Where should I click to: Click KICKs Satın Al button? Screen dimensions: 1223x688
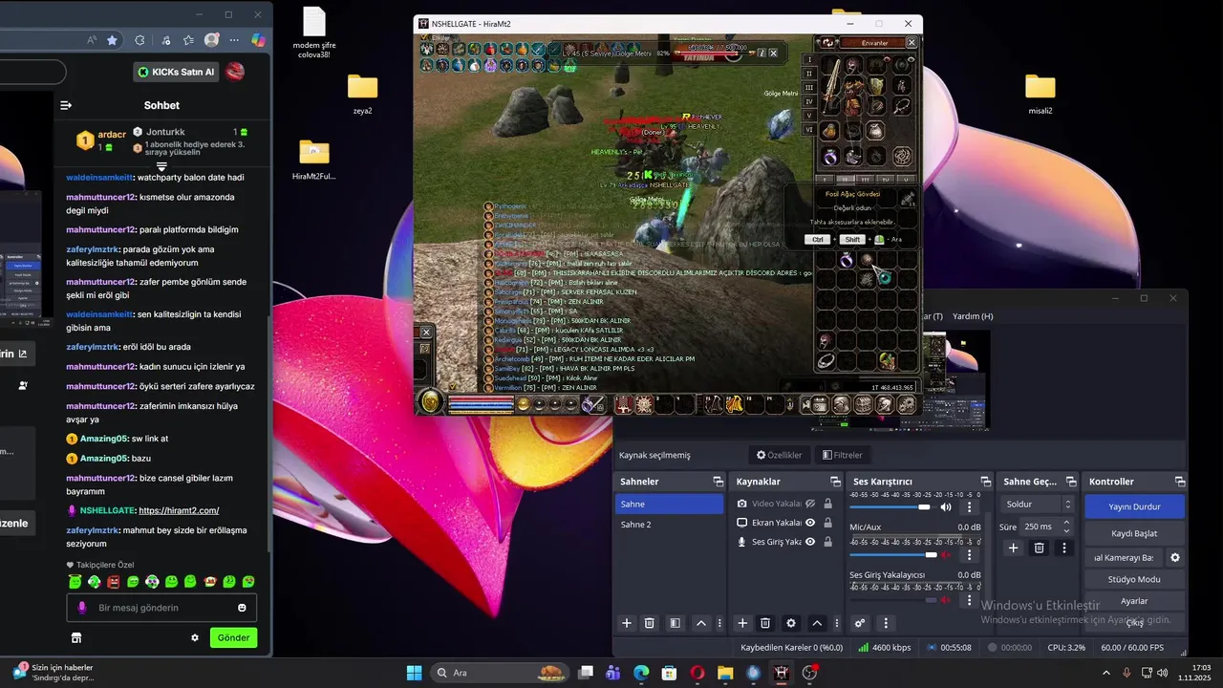(176, 72)
